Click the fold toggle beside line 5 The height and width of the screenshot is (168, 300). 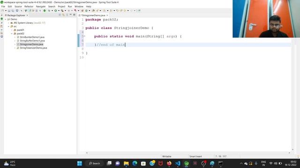click(x=84, y=36)
